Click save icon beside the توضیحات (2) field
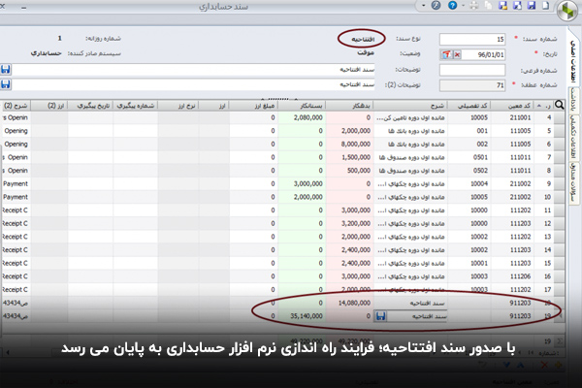The height and width of the screenshot is (388, 582). (x=6, y=84)
